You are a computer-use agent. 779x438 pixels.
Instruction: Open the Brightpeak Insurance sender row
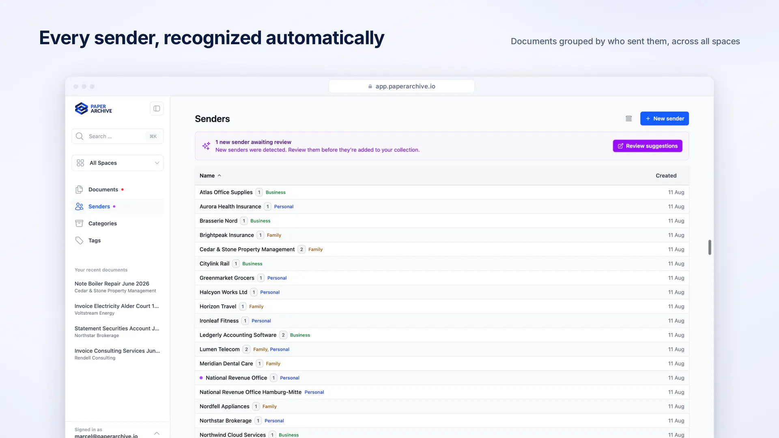[x=442, y=235]
